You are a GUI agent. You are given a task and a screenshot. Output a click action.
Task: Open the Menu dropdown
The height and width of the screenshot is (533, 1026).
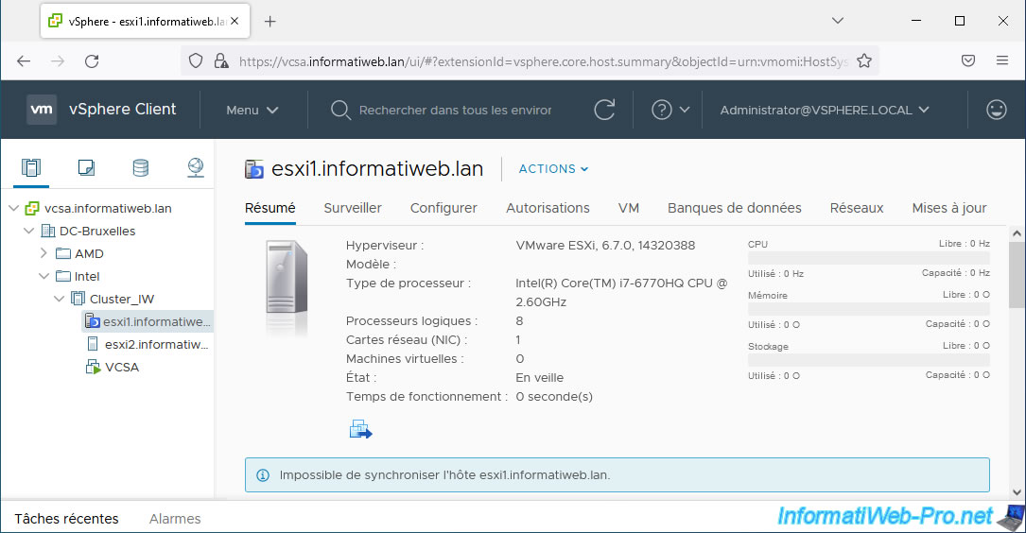coord(252,110)
